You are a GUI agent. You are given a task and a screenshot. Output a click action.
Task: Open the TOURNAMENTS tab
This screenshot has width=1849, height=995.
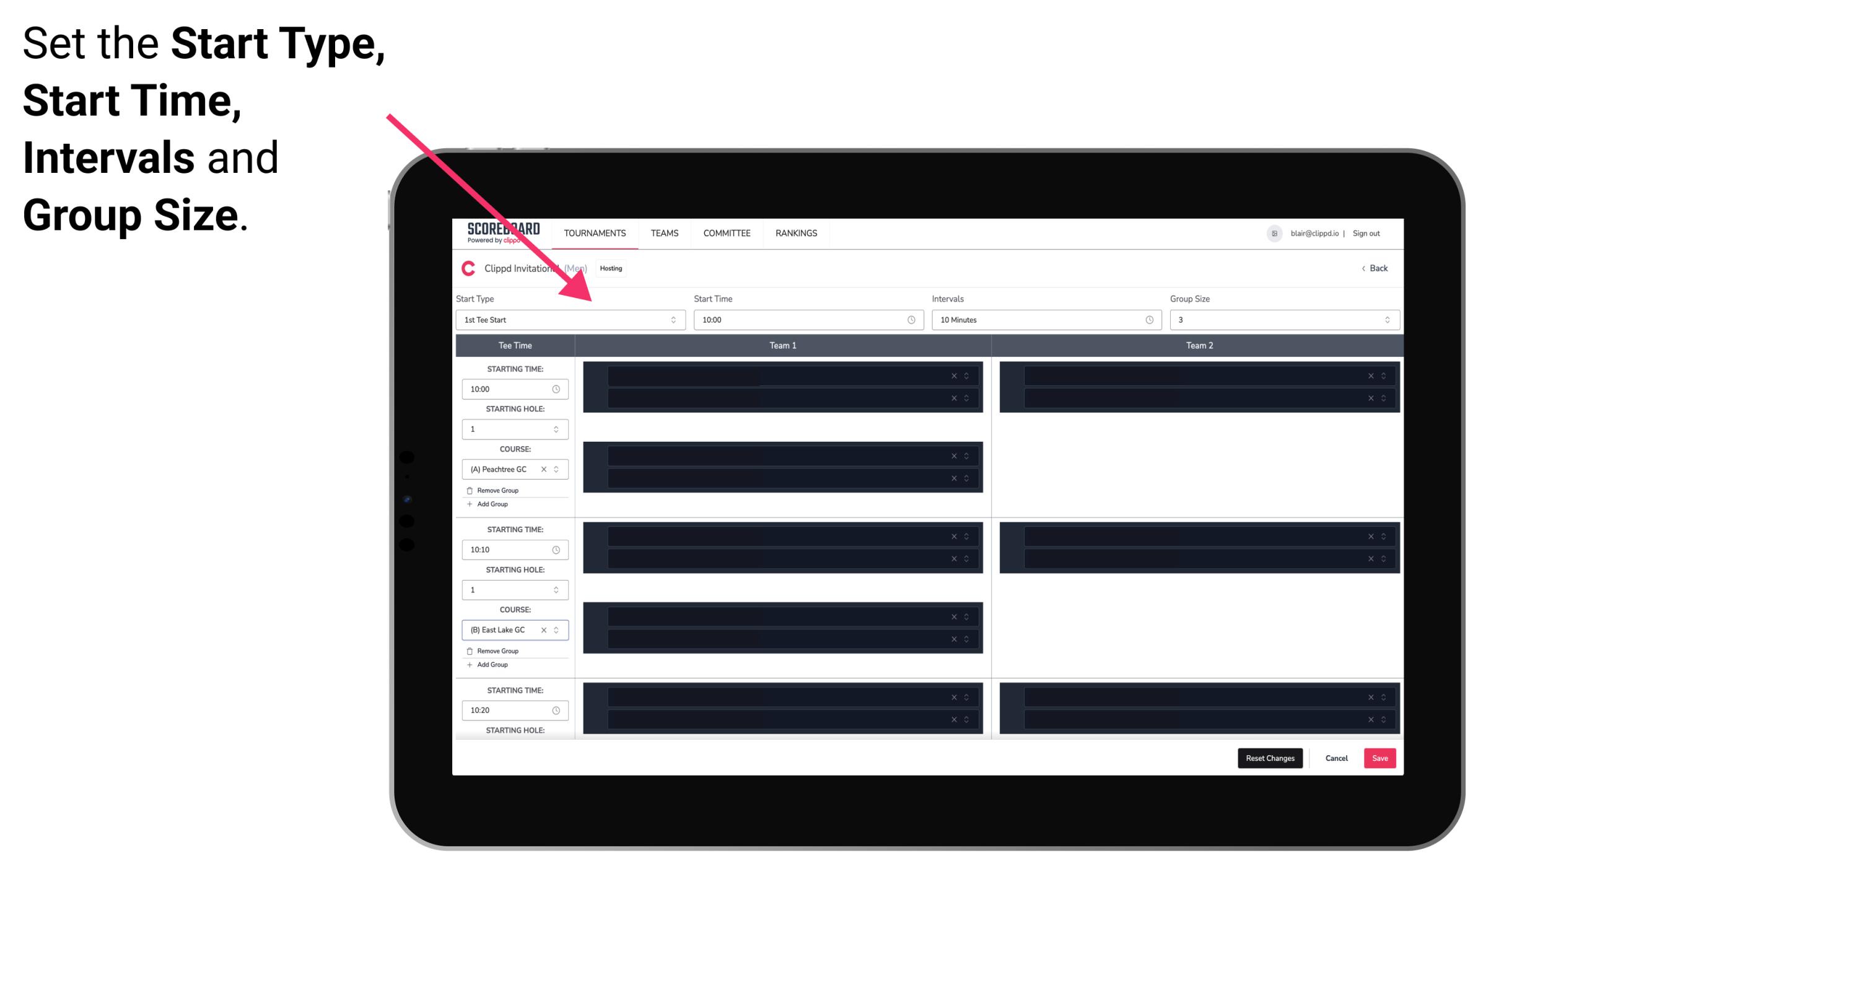pyautogui.click(x=595, y=233)
